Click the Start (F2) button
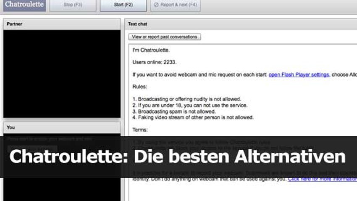This screenshot has width=357, height=201. click(x=123, y=5)
